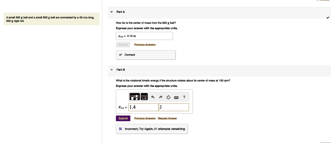Click the Part A completed checkmark

tap(328, 18)
